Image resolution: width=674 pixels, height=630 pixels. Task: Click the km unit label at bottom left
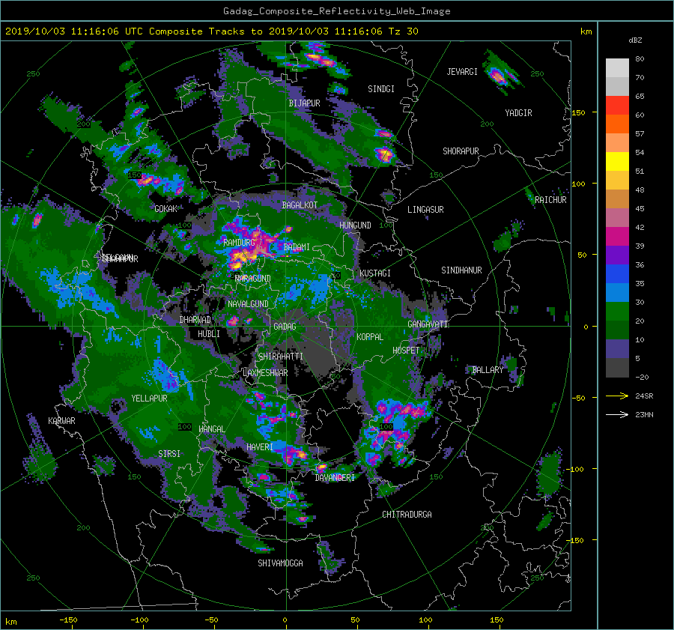tap(11, 622)
